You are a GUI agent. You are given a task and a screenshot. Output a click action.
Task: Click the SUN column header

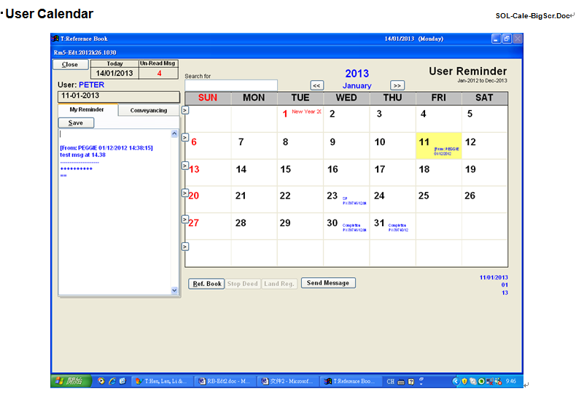pos(208,98)
